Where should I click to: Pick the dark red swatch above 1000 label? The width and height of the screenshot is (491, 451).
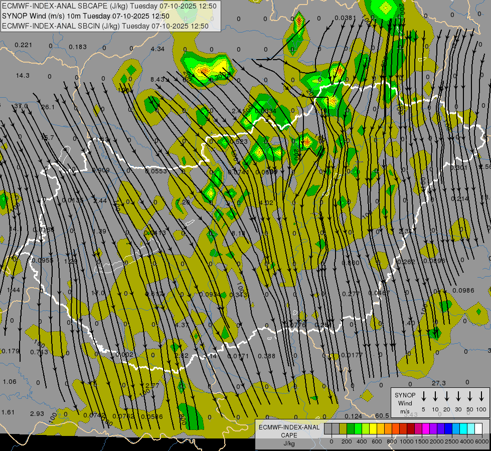411,429
